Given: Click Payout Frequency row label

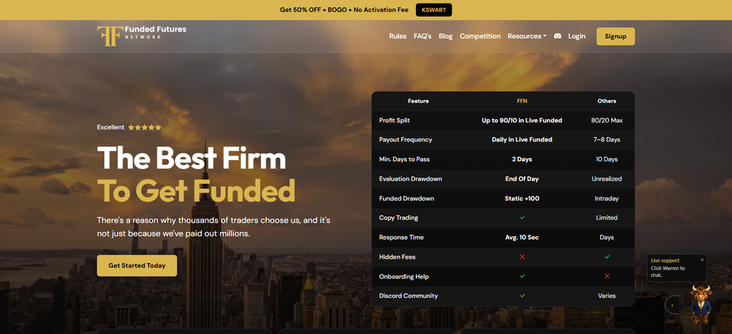Looking at the screenshot, I should (x=406, y=140).
